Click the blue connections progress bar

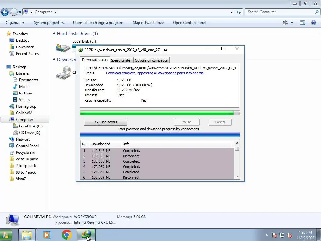click(160, 134)
